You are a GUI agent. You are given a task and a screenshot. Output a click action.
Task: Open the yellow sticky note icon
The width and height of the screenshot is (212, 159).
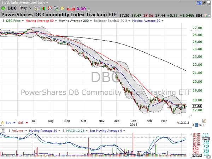pyautogui.click(x=62, y=8)
